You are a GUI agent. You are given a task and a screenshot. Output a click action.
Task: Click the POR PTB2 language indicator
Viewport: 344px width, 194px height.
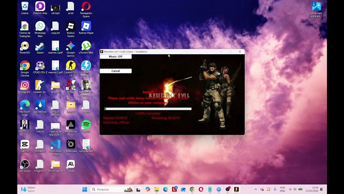282,189
